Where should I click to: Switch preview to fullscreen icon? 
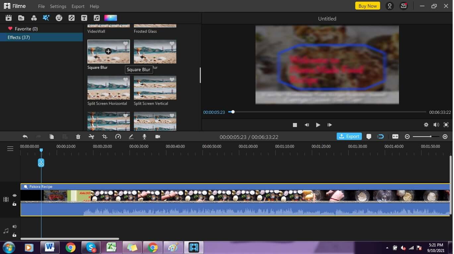point(446,125)
